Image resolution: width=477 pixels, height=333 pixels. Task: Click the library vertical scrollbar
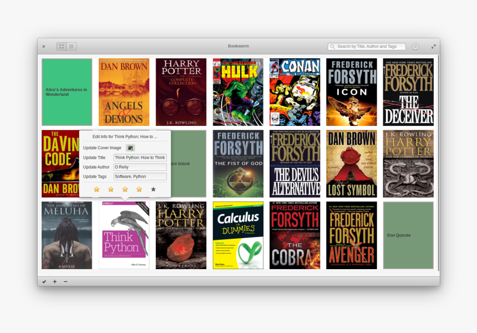(438, 163)
